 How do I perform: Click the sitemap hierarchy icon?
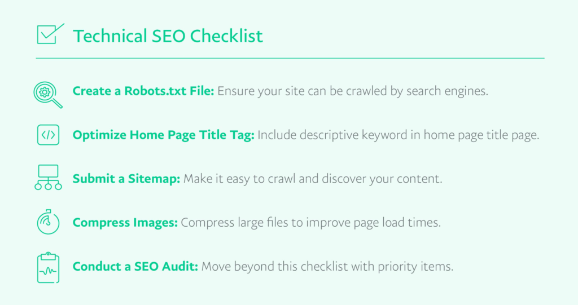coord(47,179)
